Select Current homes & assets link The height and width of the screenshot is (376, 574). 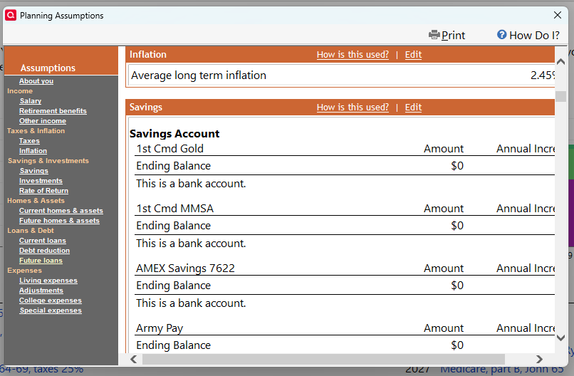pyautogui.click(x=61, y=211)
